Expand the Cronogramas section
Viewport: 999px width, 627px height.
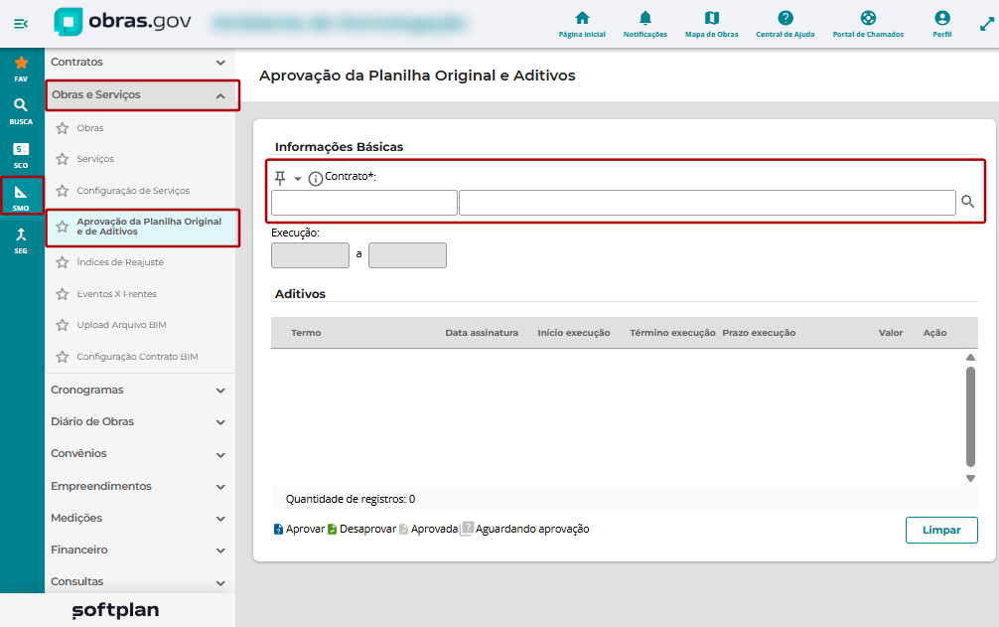click(x=140, y=390)
